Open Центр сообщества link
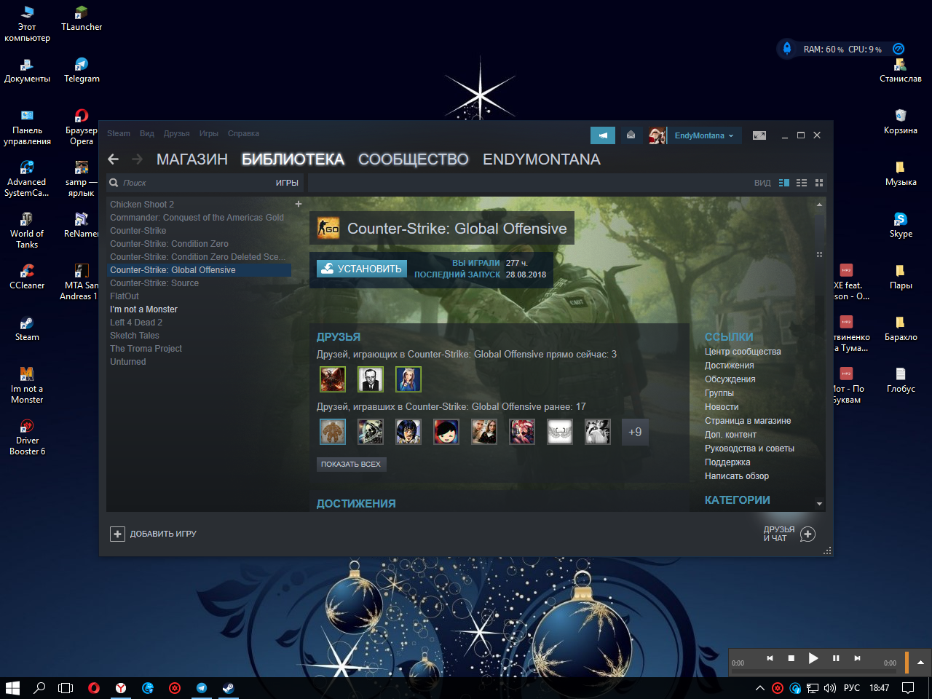The height and width of the screenshot is (699, 932). pyautogui.click(x=743, y=352)
